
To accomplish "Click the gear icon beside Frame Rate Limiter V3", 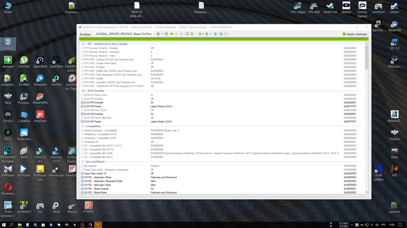I will coord(82,173).
